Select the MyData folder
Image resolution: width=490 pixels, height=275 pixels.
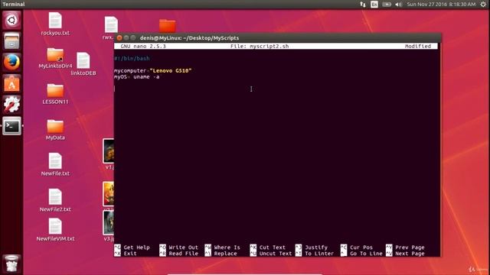coord(55,130)
